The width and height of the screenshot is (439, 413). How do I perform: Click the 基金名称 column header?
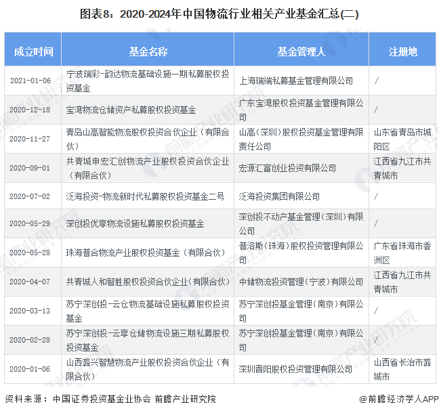pos(148,51)
